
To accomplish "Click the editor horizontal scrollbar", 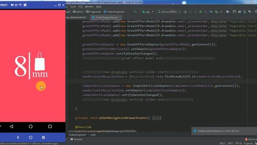I will 102,131.
